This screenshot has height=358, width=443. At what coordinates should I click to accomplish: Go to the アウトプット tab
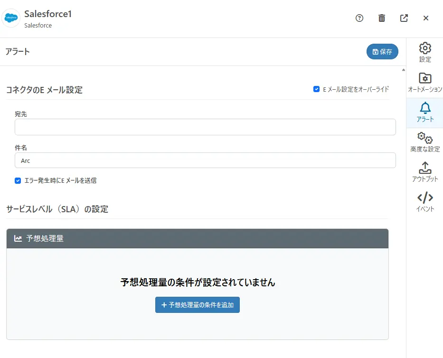pyautogui.click(x=425, y=172)
